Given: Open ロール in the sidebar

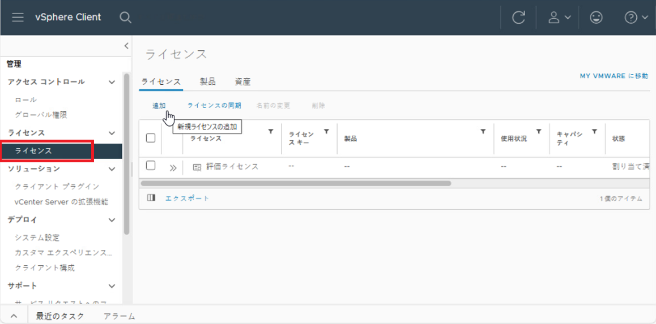Looking at the screenshot, I should (x=26, y=100).
